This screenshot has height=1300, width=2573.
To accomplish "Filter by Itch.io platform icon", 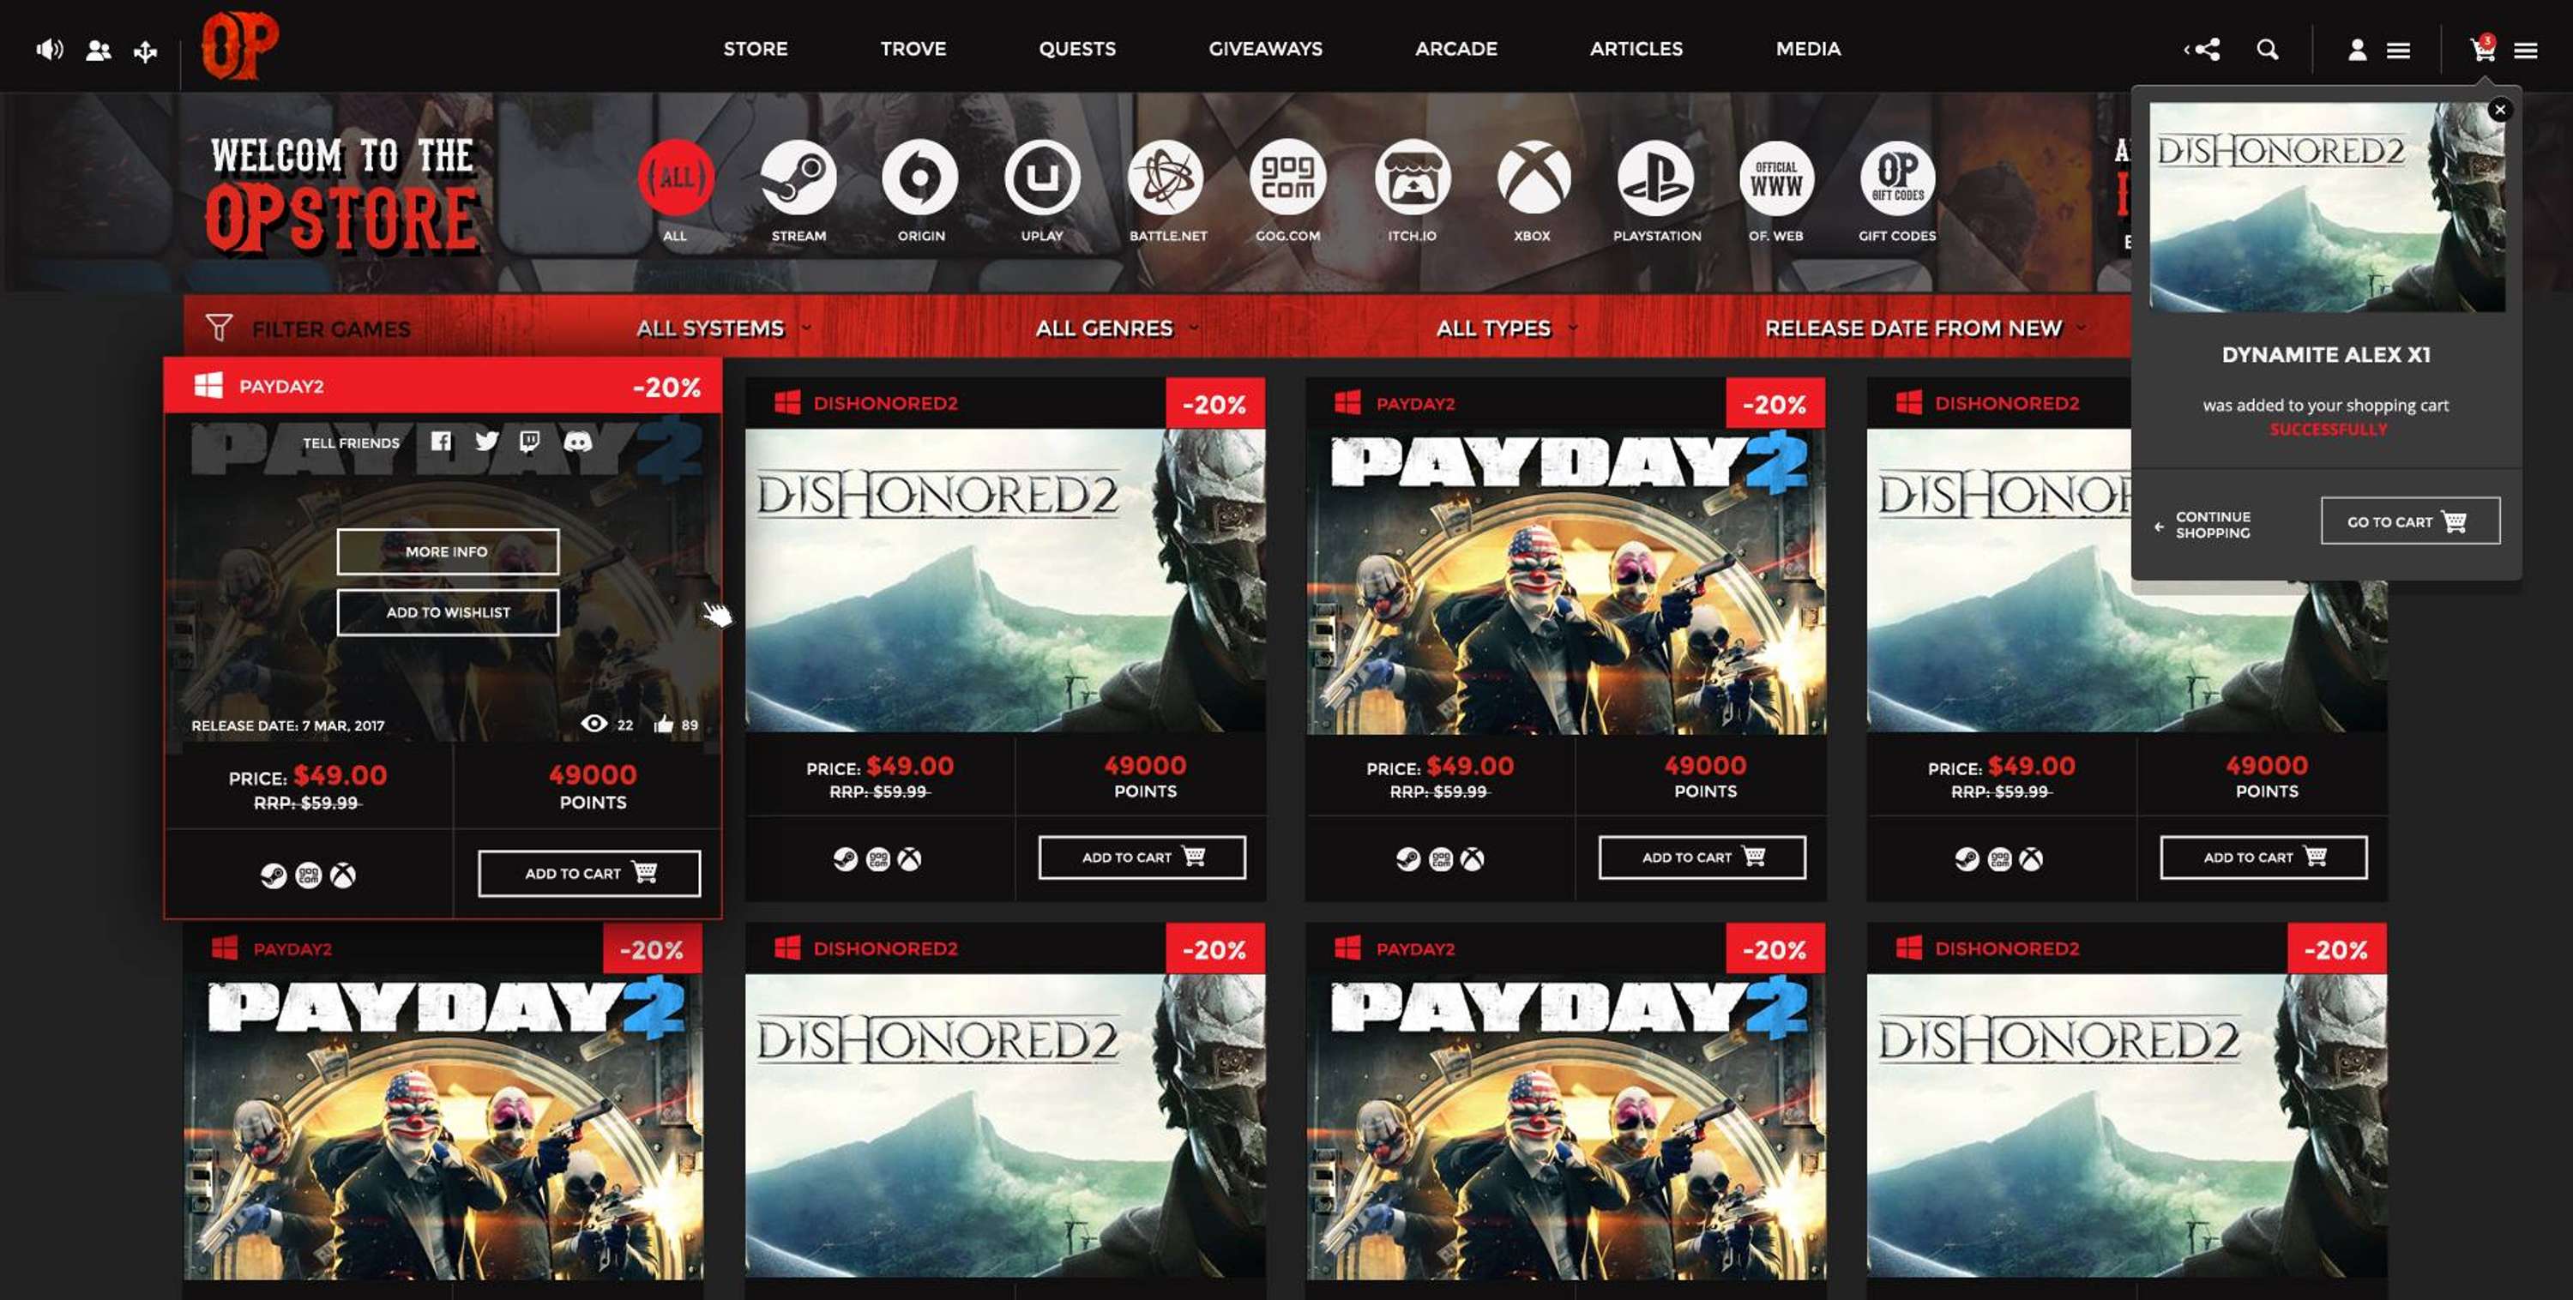I will tap(1412, 178).
